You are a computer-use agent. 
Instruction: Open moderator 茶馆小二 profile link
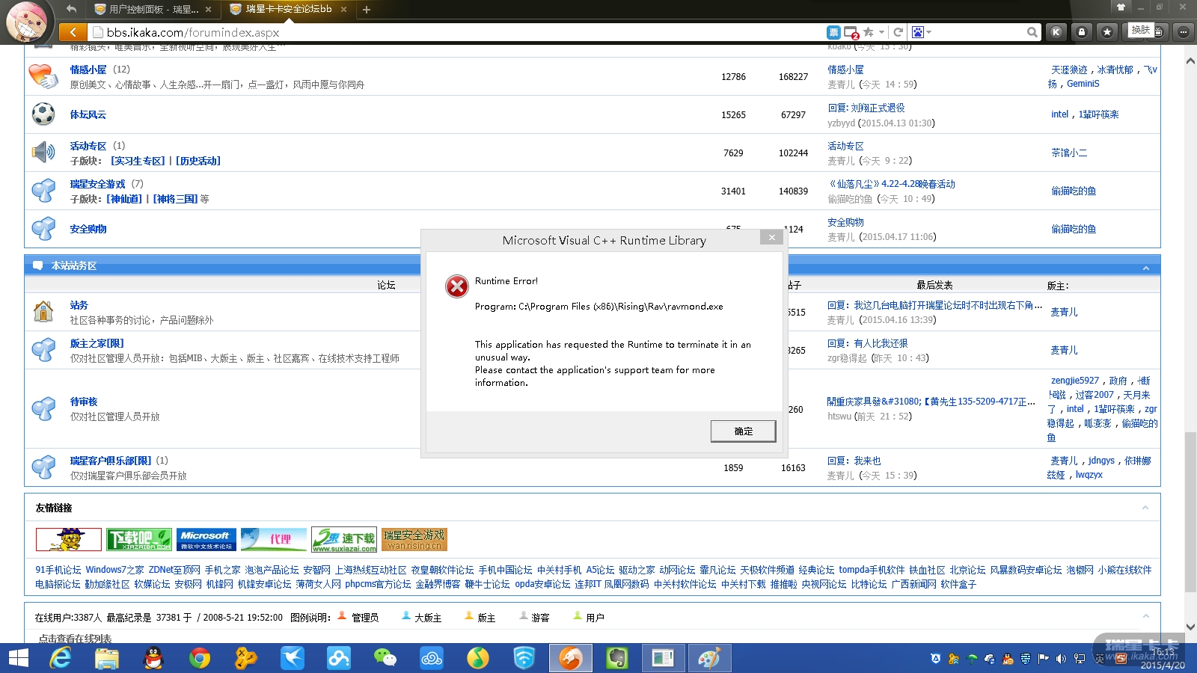(x=1069, y=153)
